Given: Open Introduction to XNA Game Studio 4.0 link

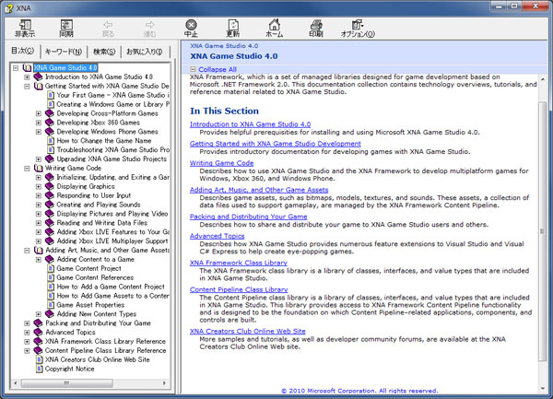Looking at the screenshot, I should coord(250,124).
